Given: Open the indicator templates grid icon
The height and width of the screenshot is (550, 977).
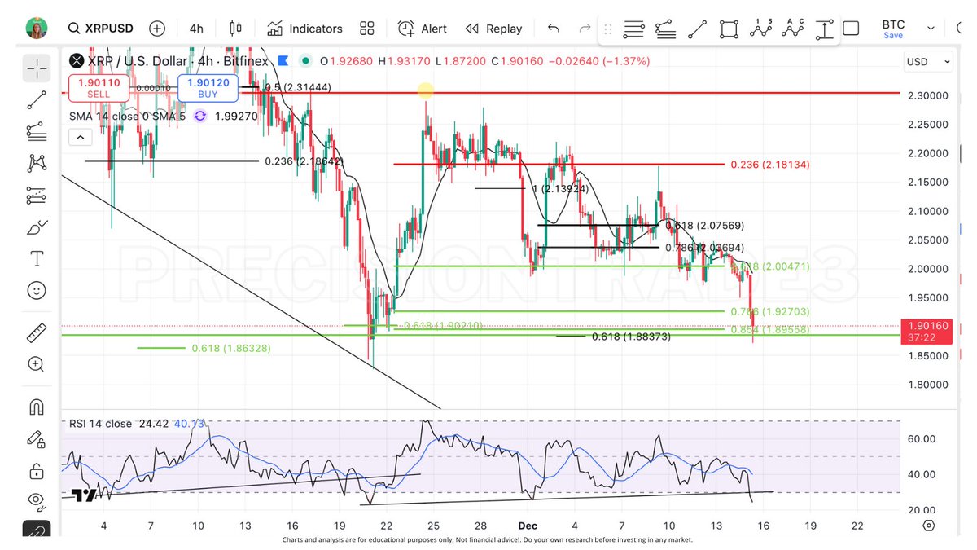Looking at the screenshot, I should [367, 29].
